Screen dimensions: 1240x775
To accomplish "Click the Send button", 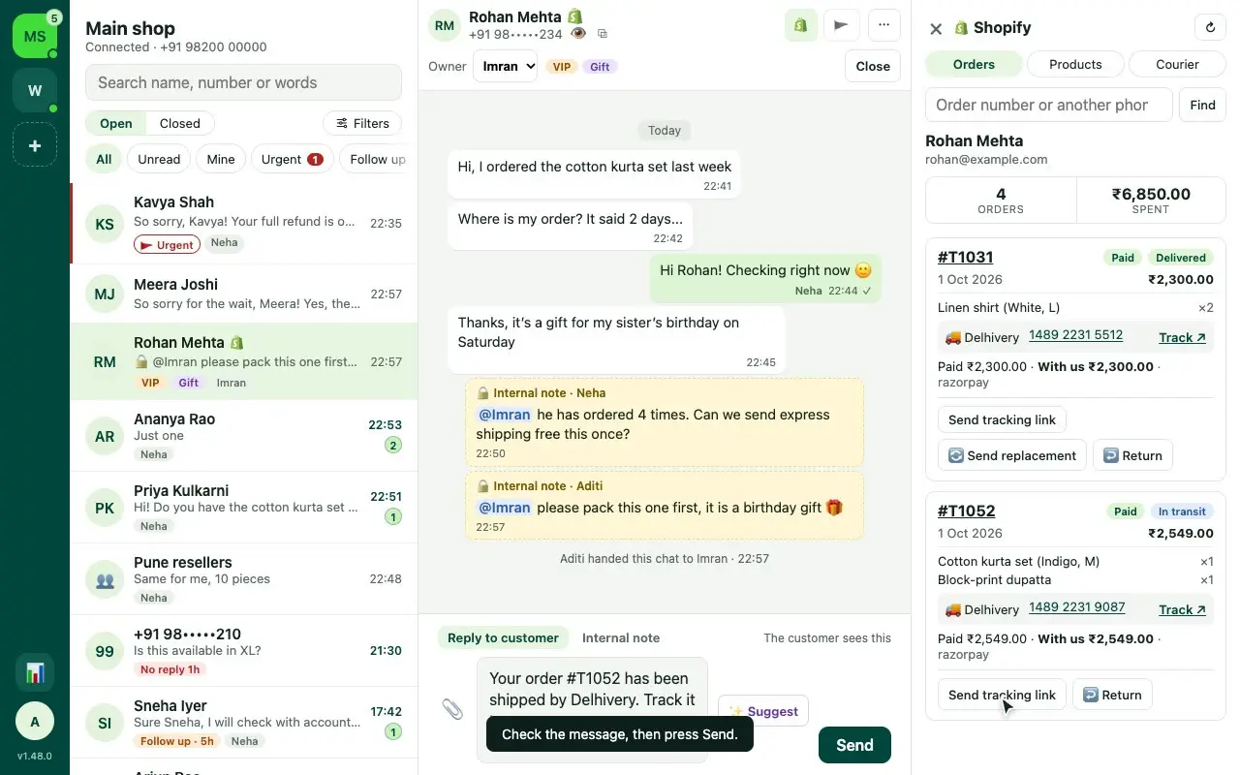I will point(854,745).
